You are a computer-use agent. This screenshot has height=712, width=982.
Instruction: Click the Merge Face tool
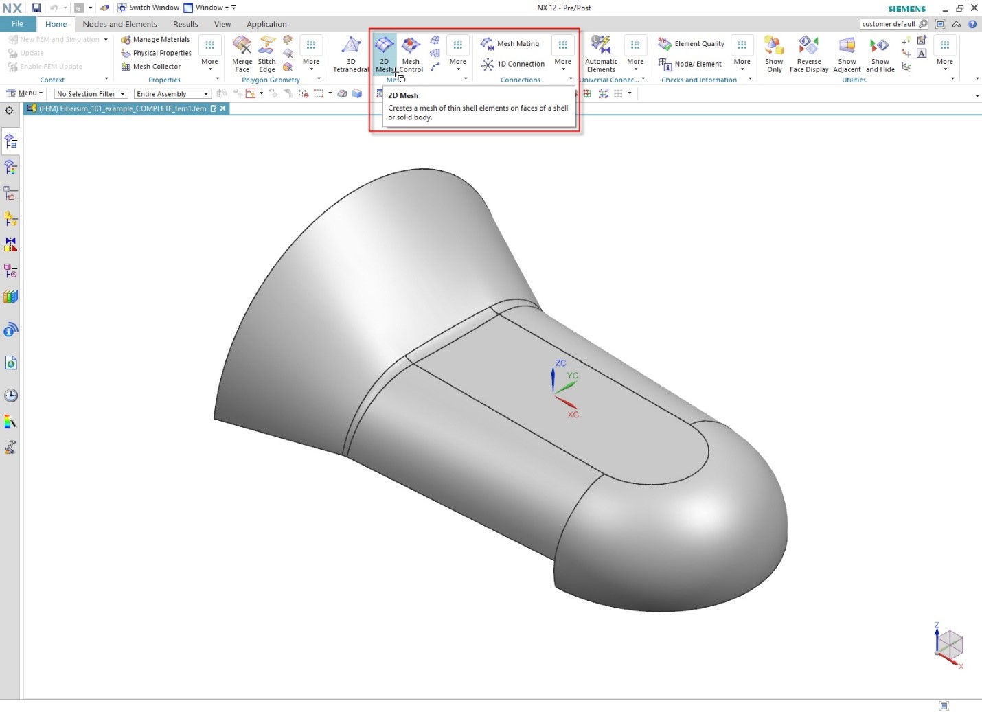(242, 54)
